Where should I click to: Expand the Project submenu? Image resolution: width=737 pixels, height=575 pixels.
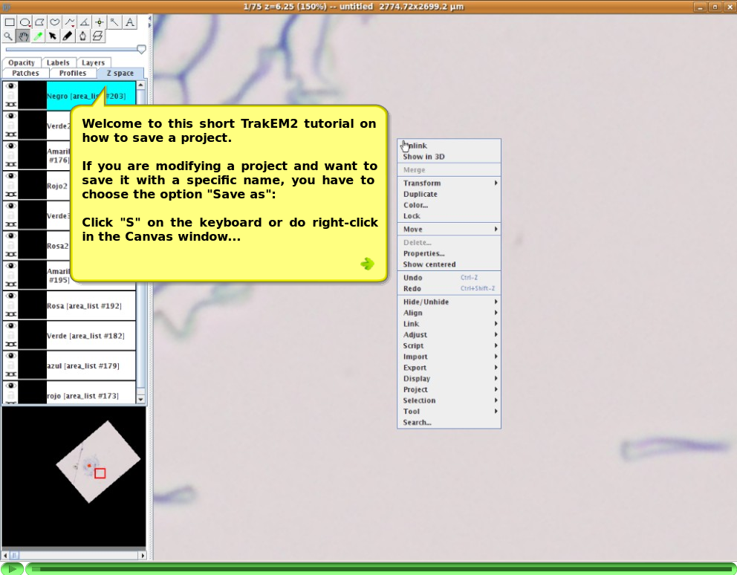click(449, 389)
